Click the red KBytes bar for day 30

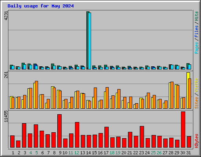pyautogui.click(x=183, y=130)
